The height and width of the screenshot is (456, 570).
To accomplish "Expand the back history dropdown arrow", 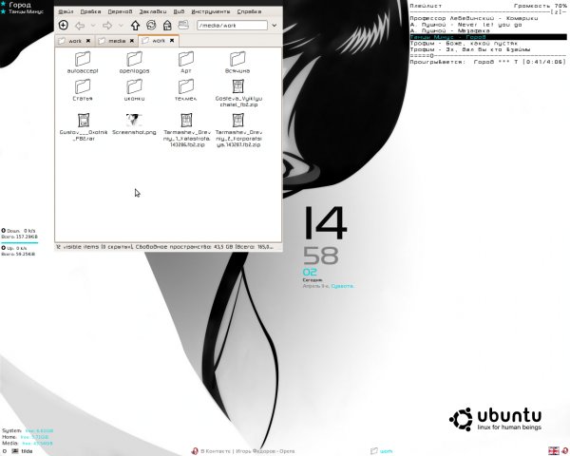I will point(92,25).
